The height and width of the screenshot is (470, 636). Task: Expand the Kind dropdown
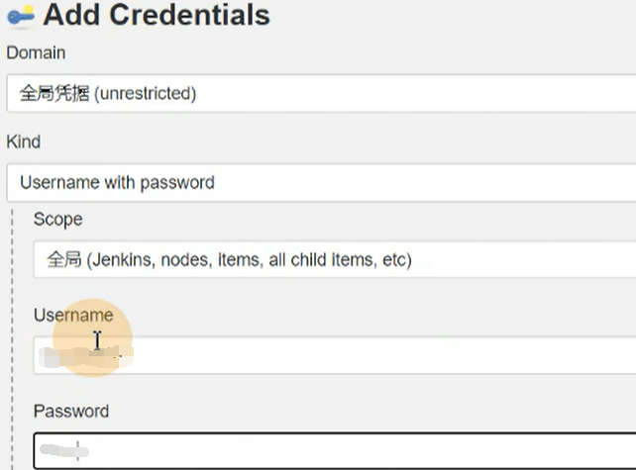[319, 182]
